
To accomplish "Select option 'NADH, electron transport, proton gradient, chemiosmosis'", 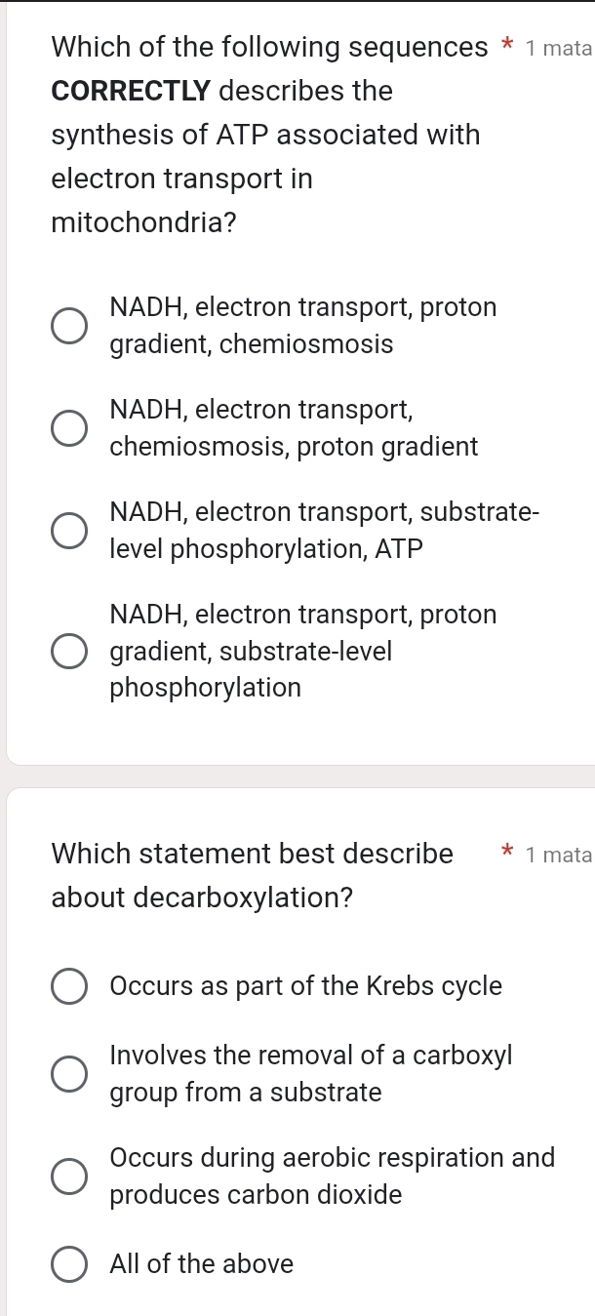I will click(69, 325).
